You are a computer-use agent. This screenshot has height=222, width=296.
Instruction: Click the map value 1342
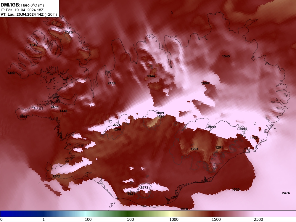pos(34,45)
